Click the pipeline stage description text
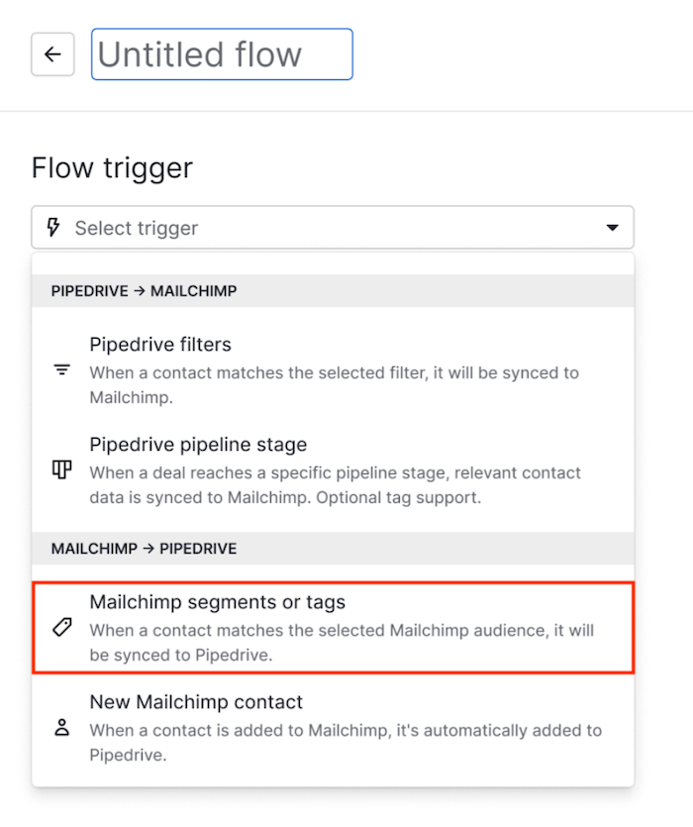The width and height of the screenshot is (693, 827). click(335, 484)
